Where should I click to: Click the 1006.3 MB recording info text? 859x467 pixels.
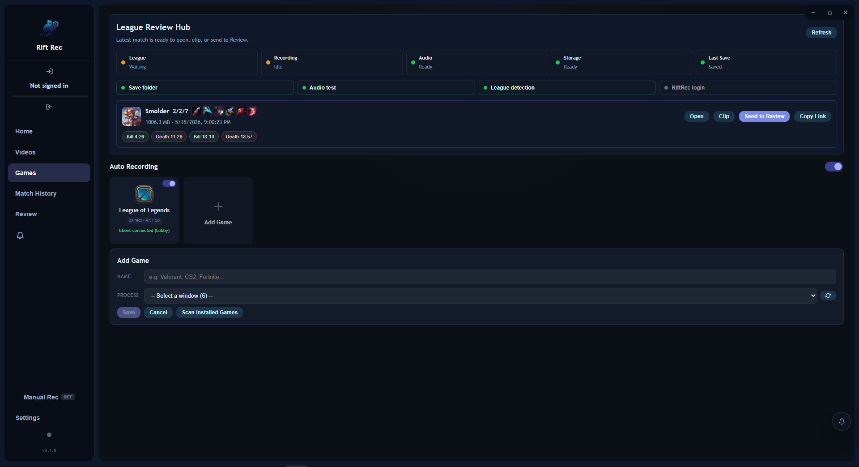[188, 122]
